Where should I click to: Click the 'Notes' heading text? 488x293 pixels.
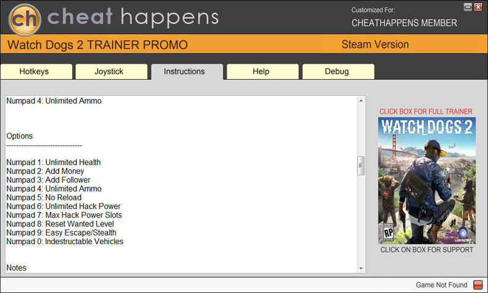pyautogui.click(x=16, y=268)
